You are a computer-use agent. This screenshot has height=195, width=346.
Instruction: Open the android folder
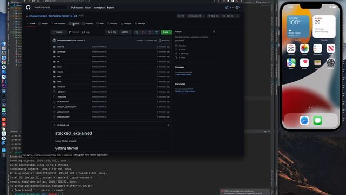click(x=61, y=47)
